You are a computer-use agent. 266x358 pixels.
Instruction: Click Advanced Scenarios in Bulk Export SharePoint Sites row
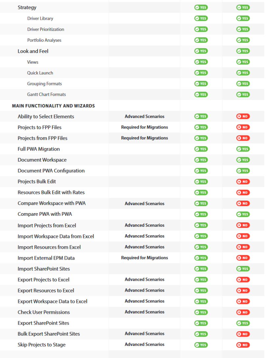tap(145, 334)
